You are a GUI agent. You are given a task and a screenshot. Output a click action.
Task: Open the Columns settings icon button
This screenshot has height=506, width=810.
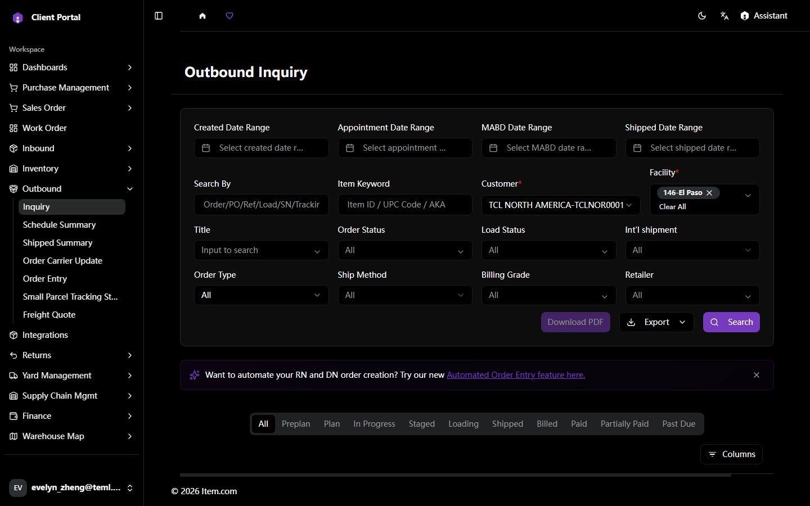[731, 454]
